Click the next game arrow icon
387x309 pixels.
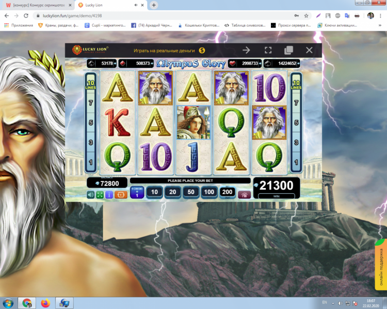[246, 50]
